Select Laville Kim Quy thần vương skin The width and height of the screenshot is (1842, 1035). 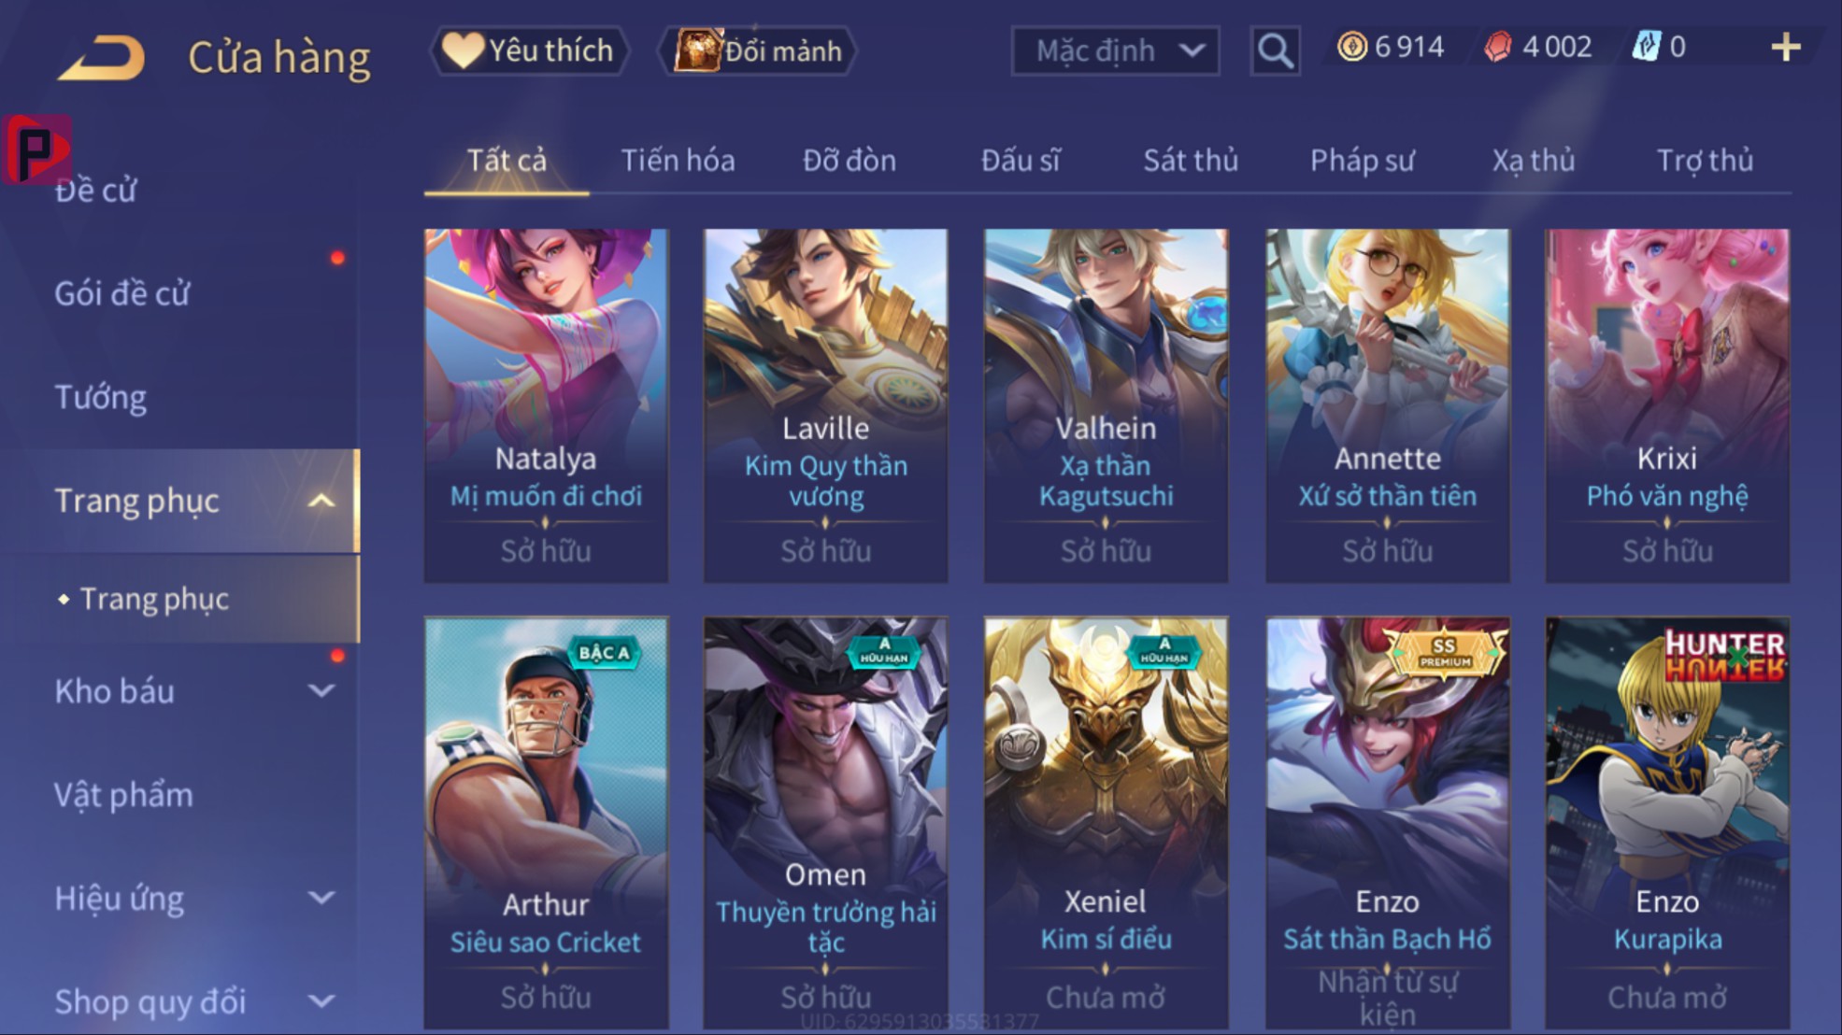[x=825, y=406]
